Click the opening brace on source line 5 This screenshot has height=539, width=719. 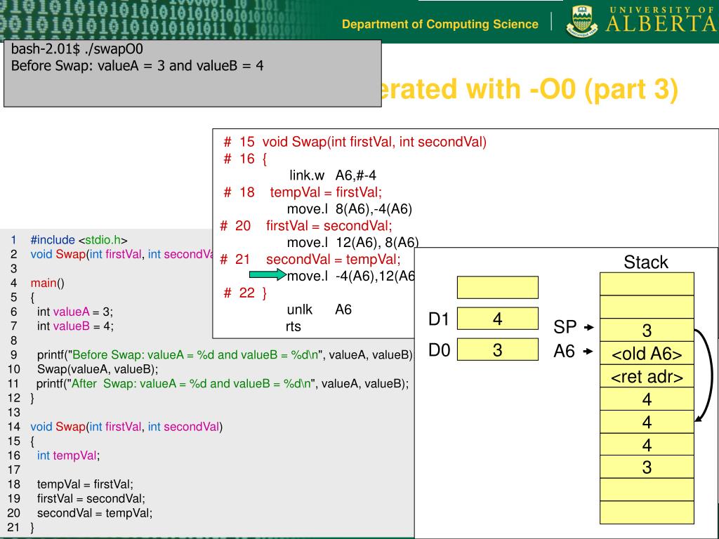pos(32,298)
